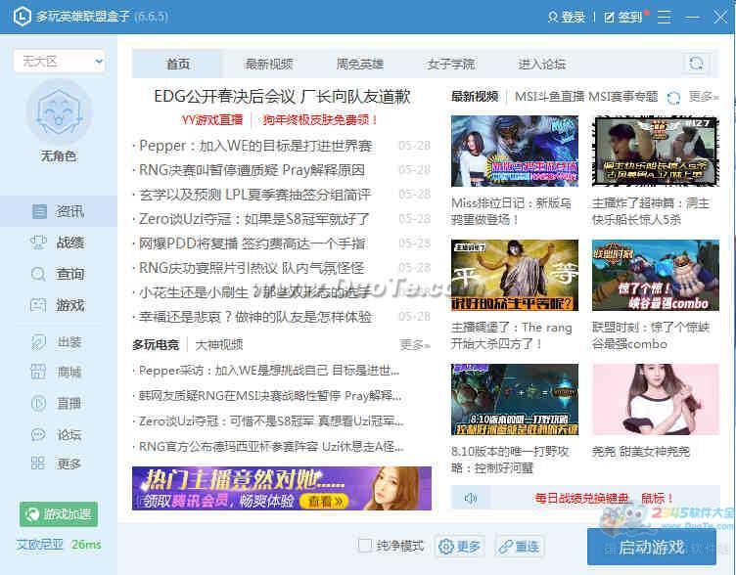736x575 pixels.
Task: Open the 出装 item build section
Action: click(x=58, y=342)
